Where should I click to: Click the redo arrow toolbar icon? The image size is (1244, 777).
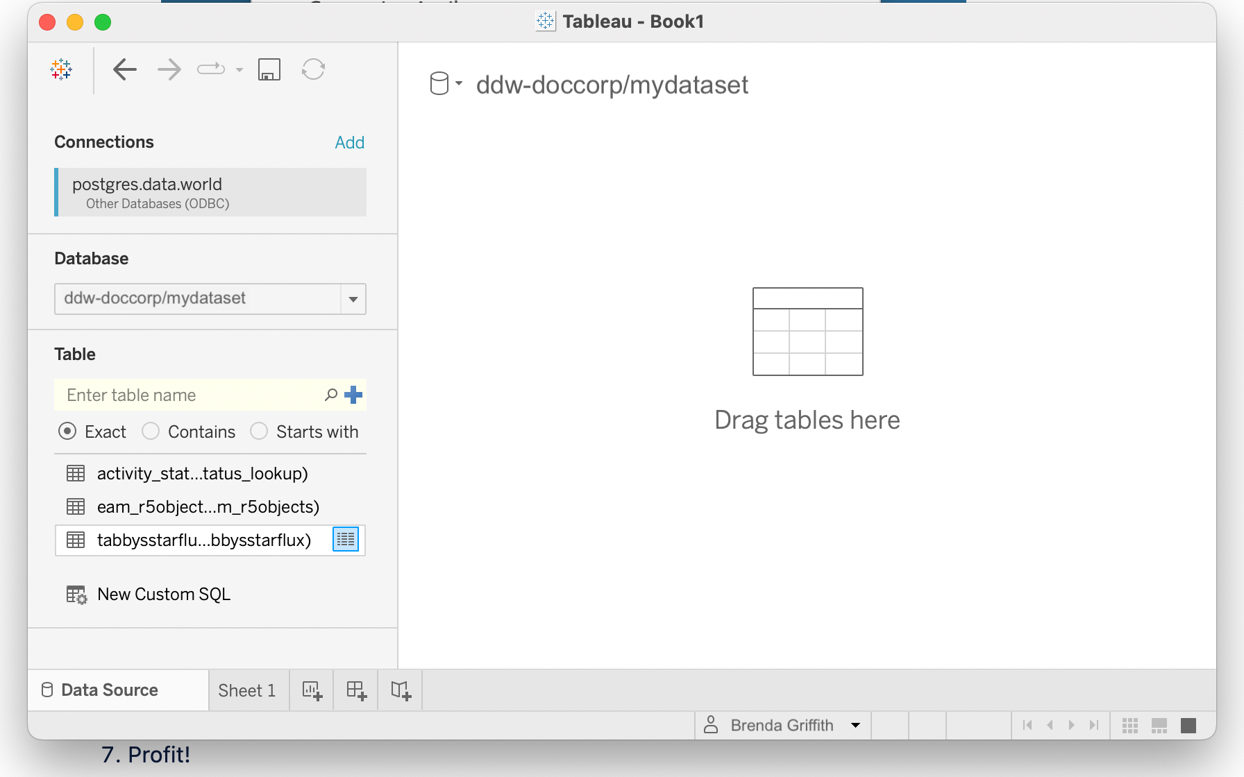211,69
